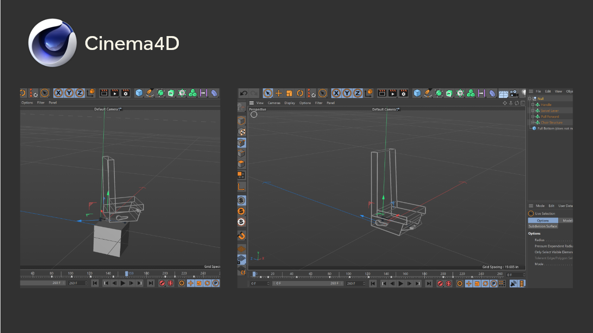Click Go to End in right window timeline
The width and height of the screenshot is (593, 333).
429,284
